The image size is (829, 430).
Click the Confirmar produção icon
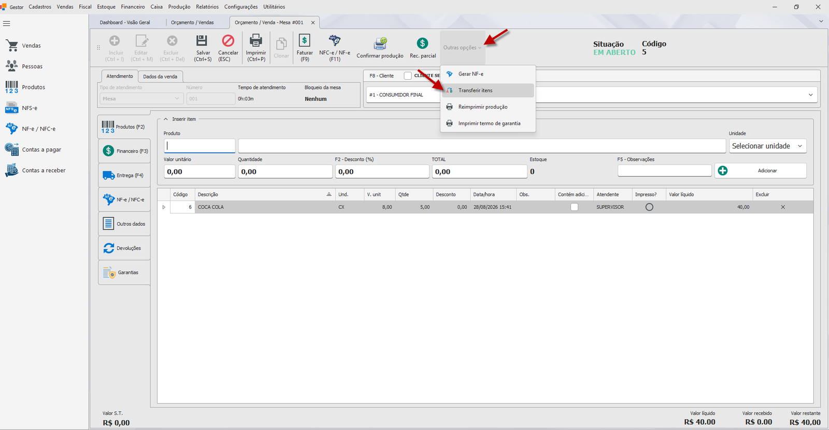click(380, 43)
